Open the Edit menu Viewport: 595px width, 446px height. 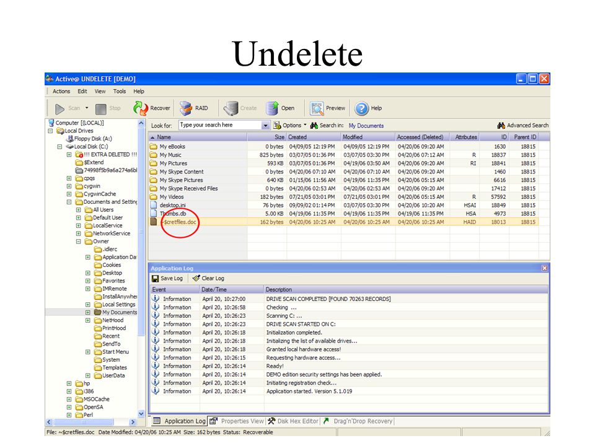coord(82,92)
